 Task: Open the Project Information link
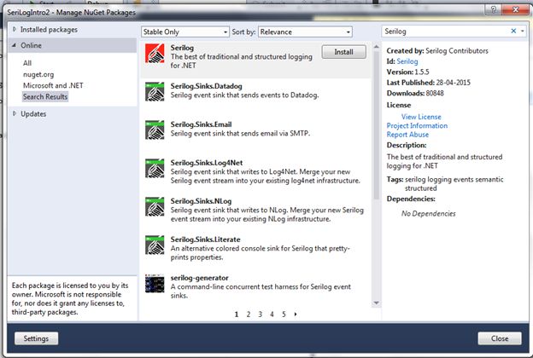coord(417,125)
